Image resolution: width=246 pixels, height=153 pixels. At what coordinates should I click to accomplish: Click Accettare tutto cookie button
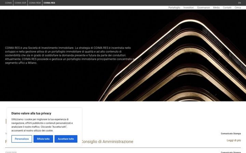(66, 139)
